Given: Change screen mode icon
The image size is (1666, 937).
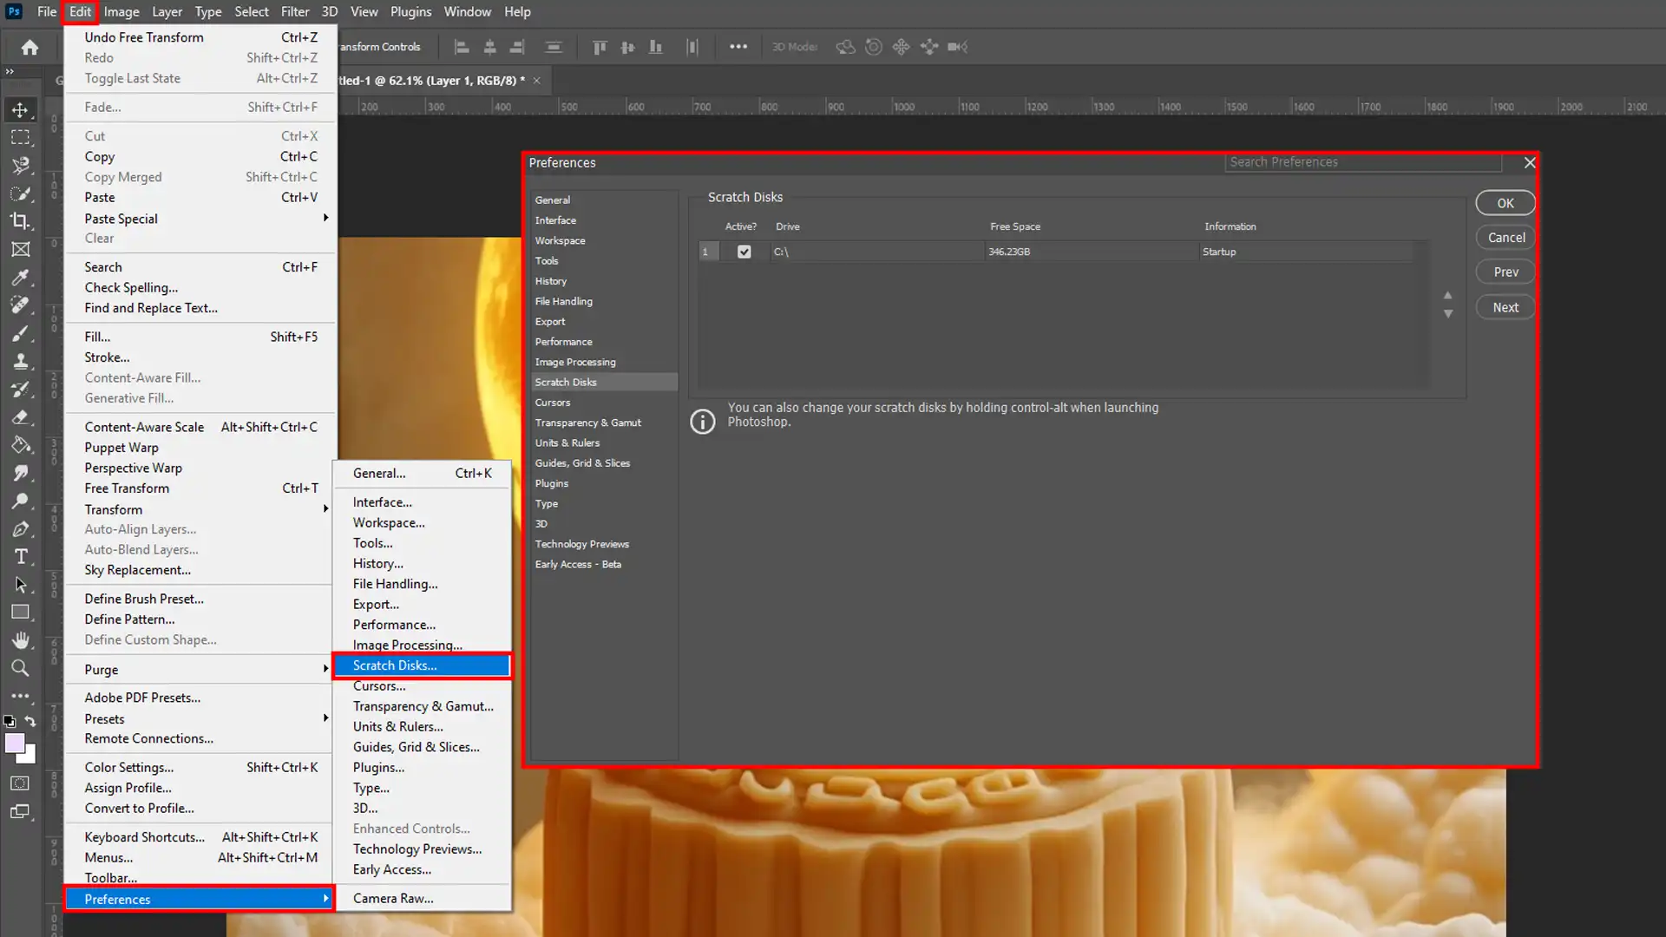Looking at the screenshot, I should click(x=20, y=812).
